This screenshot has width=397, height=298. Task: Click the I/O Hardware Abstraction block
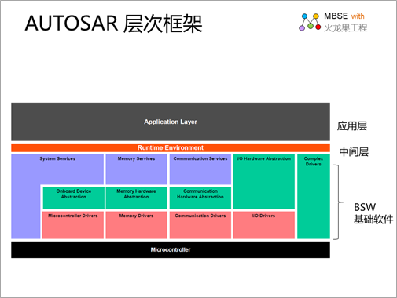tap(263, 182)
